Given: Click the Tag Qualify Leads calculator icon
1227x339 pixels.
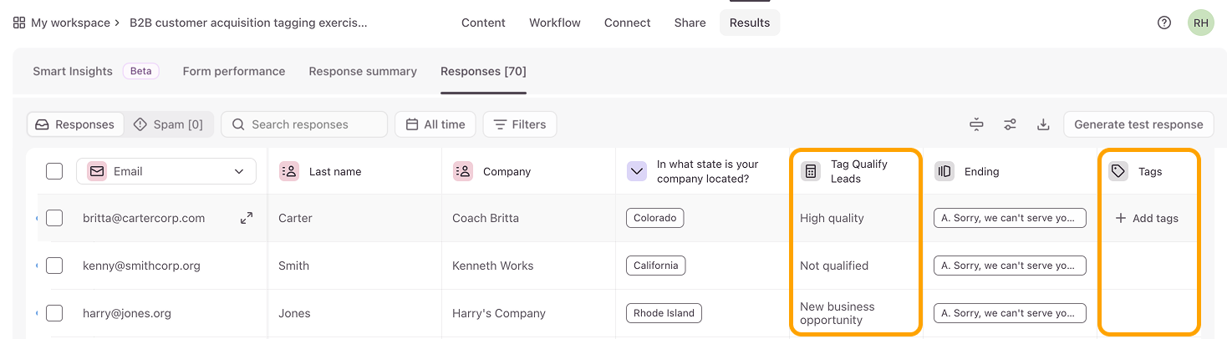Looking at the screenshot, I should tap(811, 171).
